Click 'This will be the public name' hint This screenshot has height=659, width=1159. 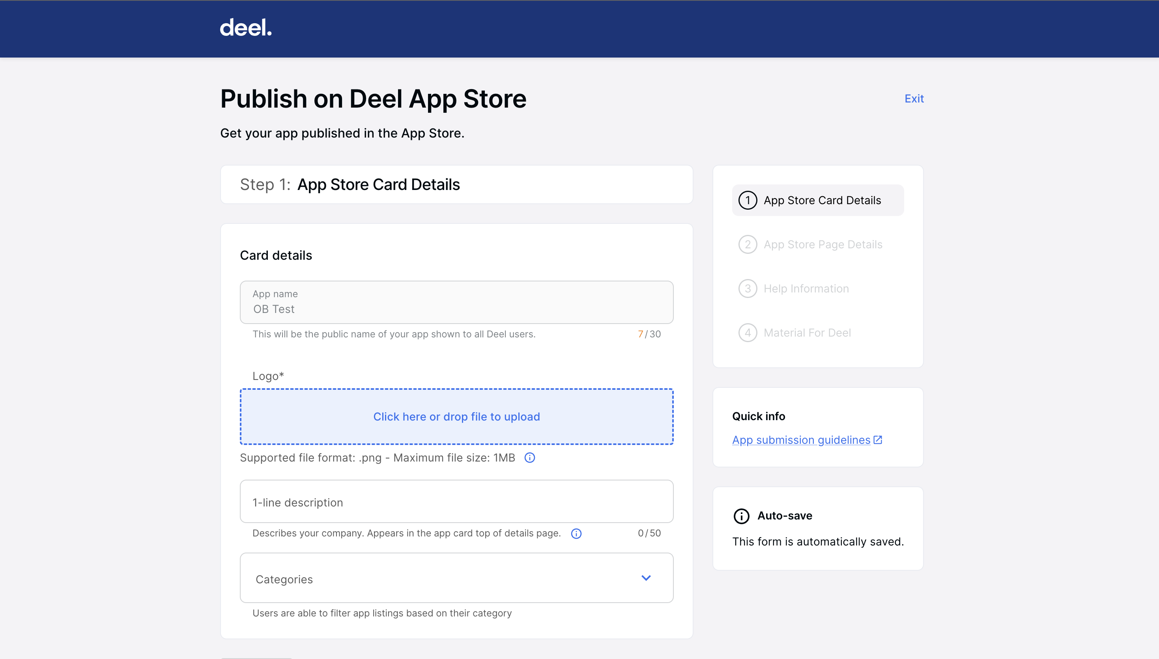point(394,334)
